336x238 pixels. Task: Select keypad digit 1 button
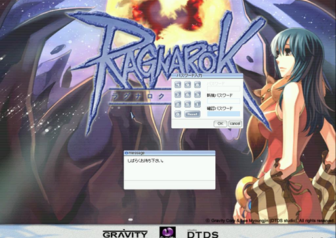[x=198, y=104]
